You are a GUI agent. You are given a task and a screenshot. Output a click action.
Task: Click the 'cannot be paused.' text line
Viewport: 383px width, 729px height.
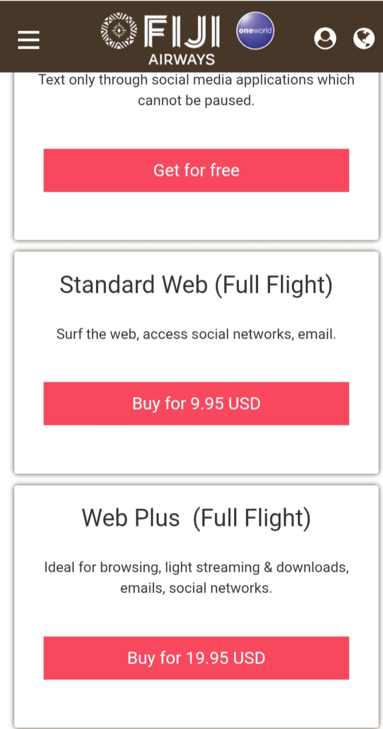(196, 101)
